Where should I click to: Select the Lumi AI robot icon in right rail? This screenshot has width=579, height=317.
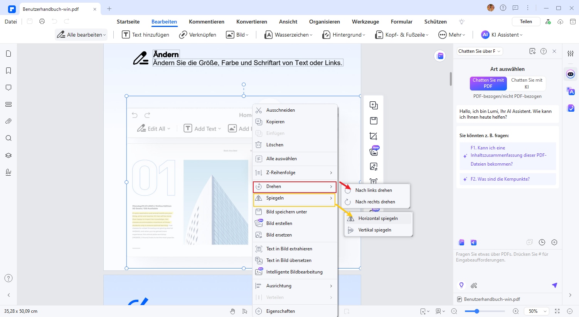571,74
